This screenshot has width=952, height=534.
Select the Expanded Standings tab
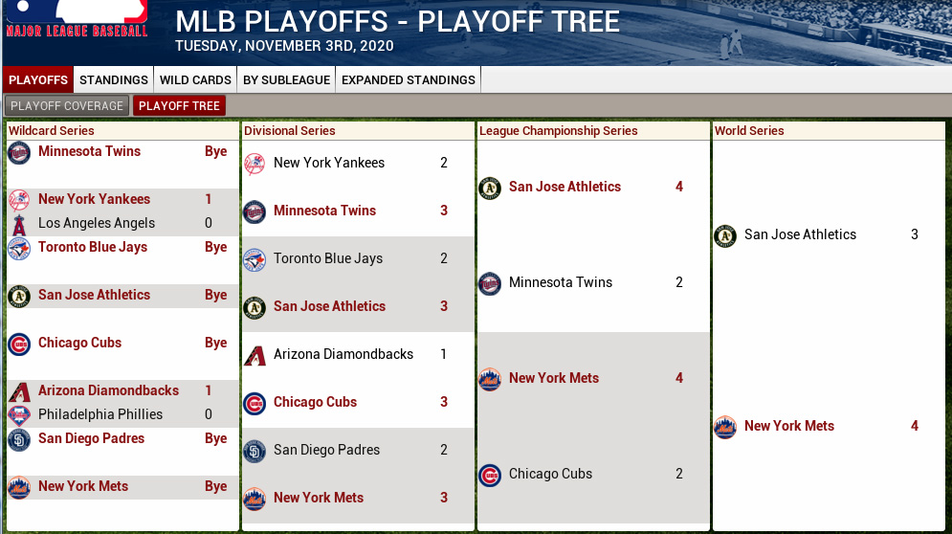(x=408, y=79)
